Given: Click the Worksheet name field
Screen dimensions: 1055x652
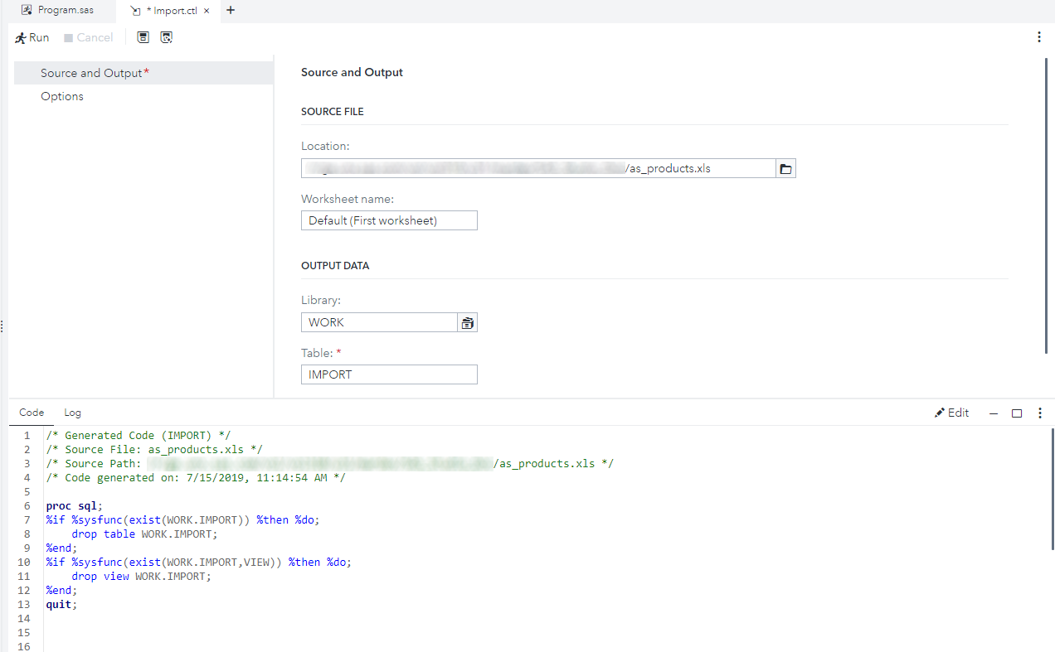Looking at the screenshot, I should (x=389, y=220).
